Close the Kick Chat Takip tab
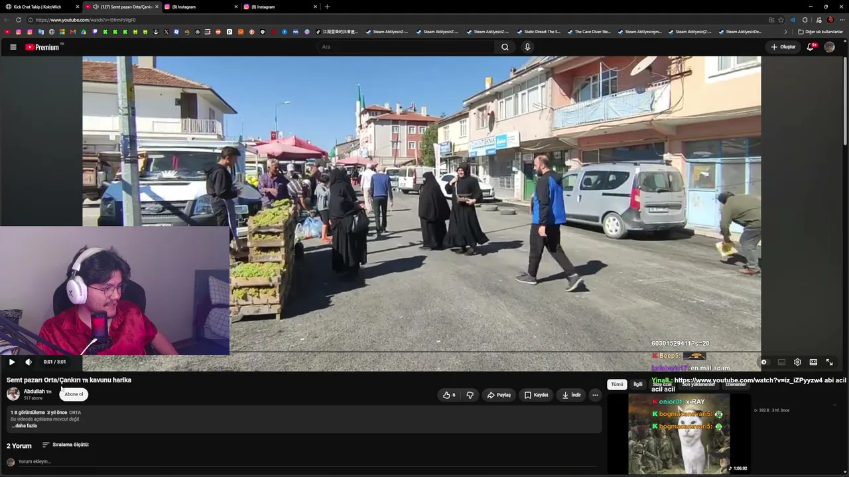Screen dimensions: 849x477 click(x=77, y=7)
